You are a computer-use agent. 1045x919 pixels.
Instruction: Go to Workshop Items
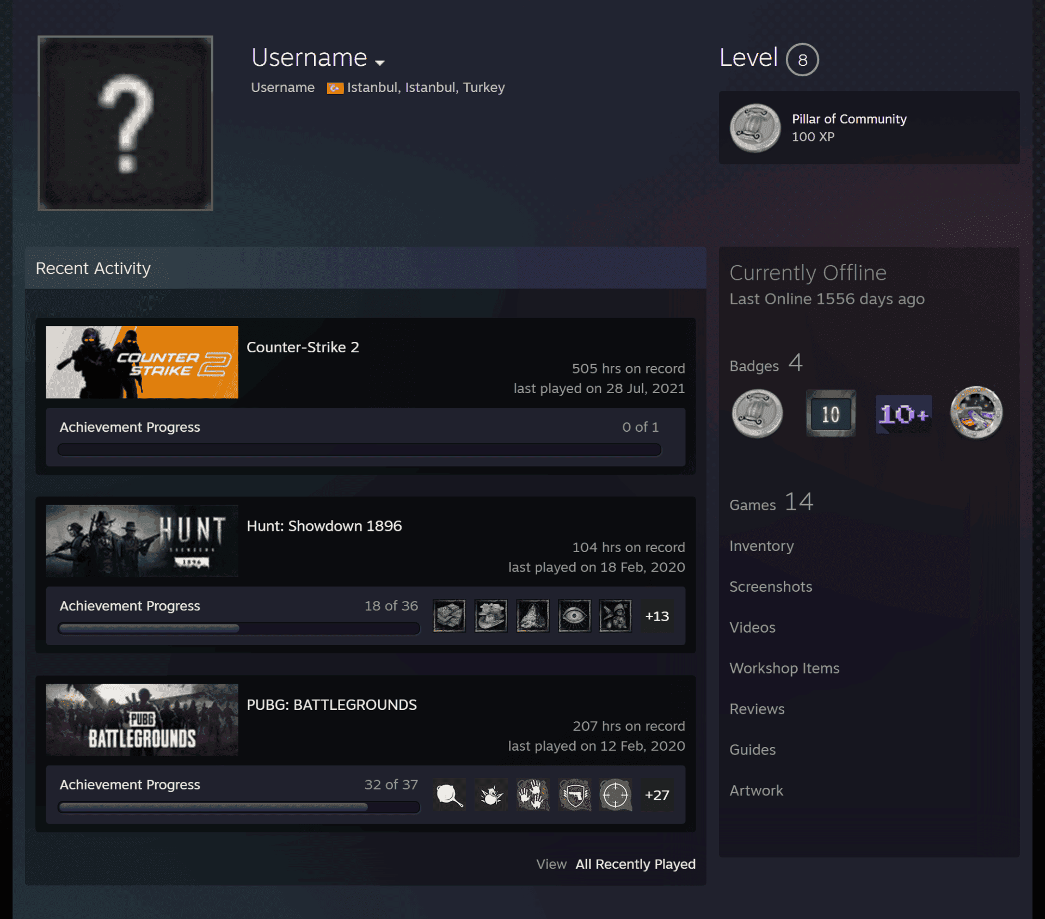[x=784, y=668]
